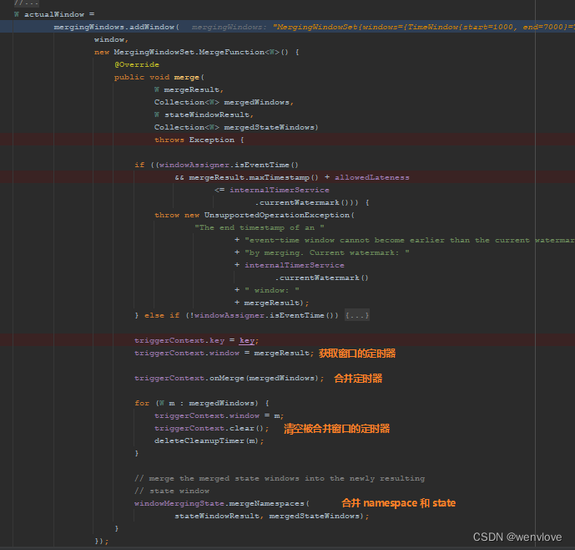Click the allowedLateness field
This screenshot has height=550, width=575.
pyautogui.click(x=372, y=177)
